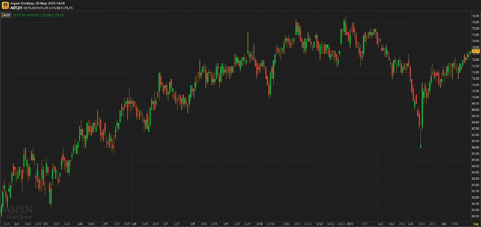Click the 1/6 date marker
This screenshot has width=481, height=227.
click(134, 224)
